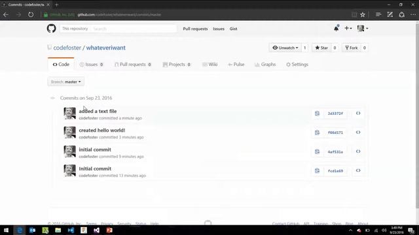Open the browser Hub lines icon
The width and height of the screenshot is (419, 235).
coord(378,14)
